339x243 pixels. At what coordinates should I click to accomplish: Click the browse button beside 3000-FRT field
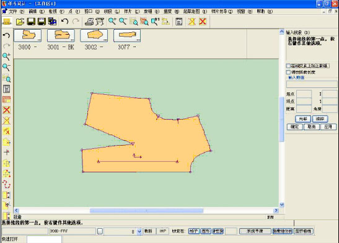100,231
